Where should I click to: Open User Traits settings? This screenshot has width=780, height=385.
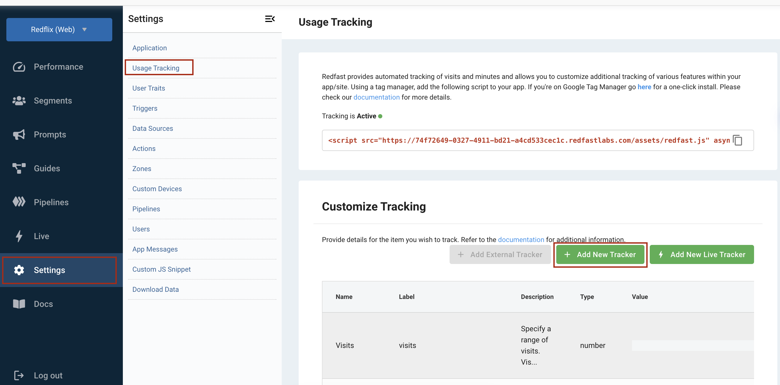[149, 88]
